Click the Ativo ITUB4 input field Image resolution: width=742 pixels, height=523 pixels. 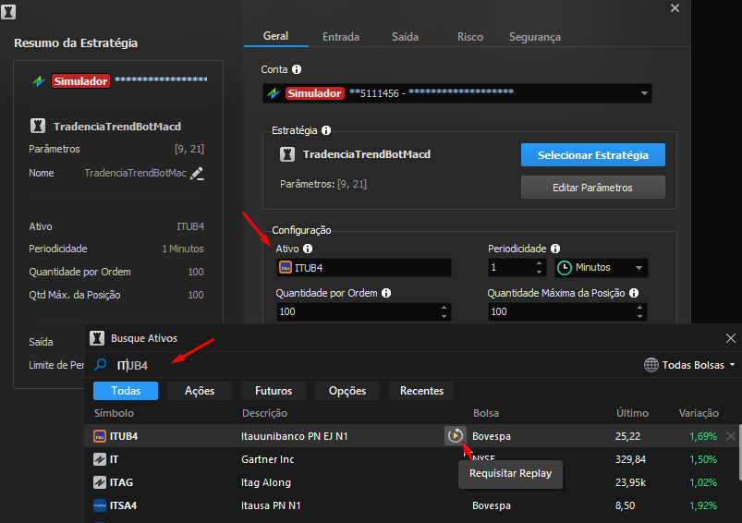pos(363,268)
